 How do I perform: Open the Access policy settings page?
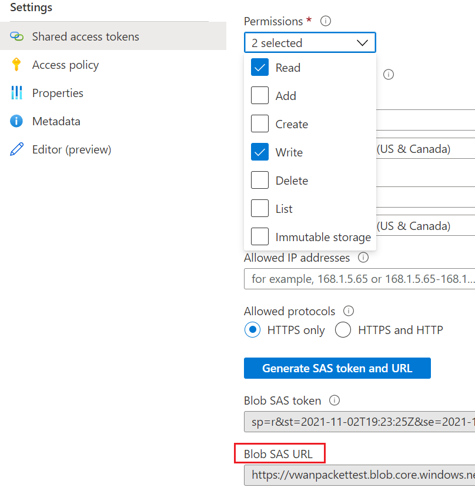tap(65, 65)
